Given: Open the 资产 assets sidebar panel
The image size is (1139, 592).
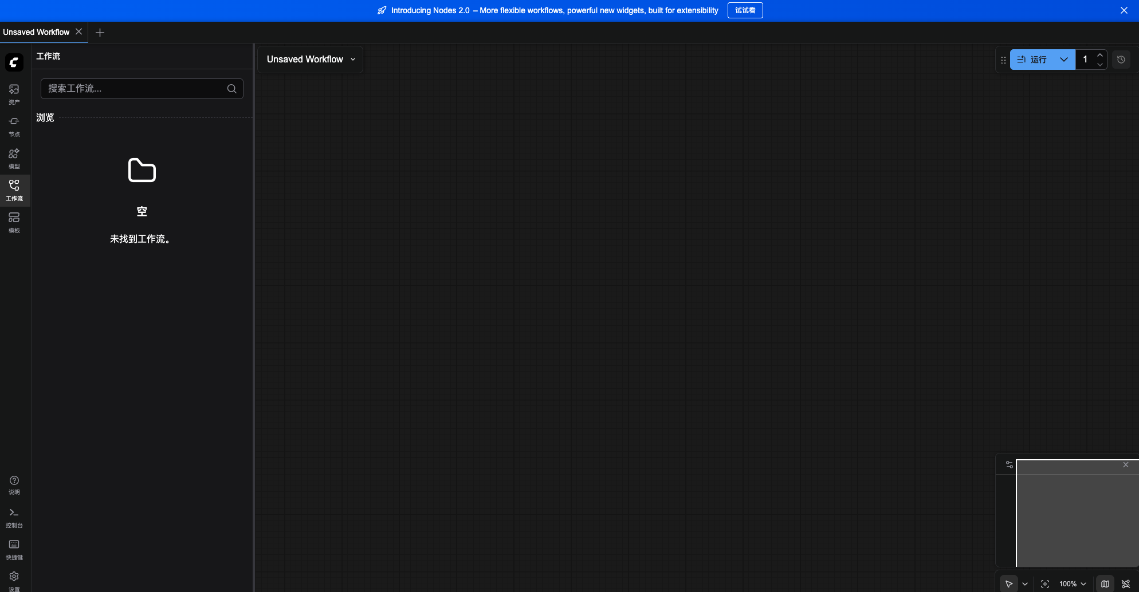Looking at the screenshot, I should point(14,94).
